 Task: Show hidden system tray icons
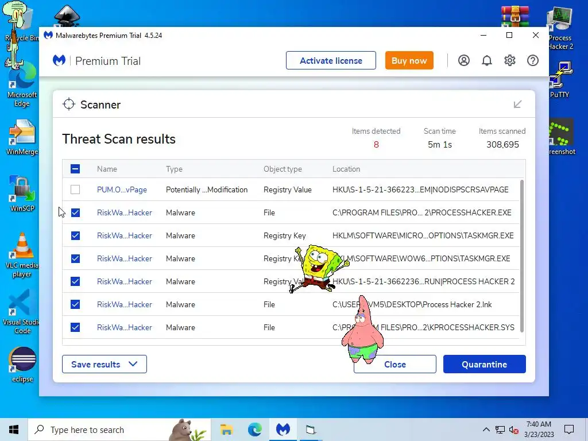click(486, 430)
